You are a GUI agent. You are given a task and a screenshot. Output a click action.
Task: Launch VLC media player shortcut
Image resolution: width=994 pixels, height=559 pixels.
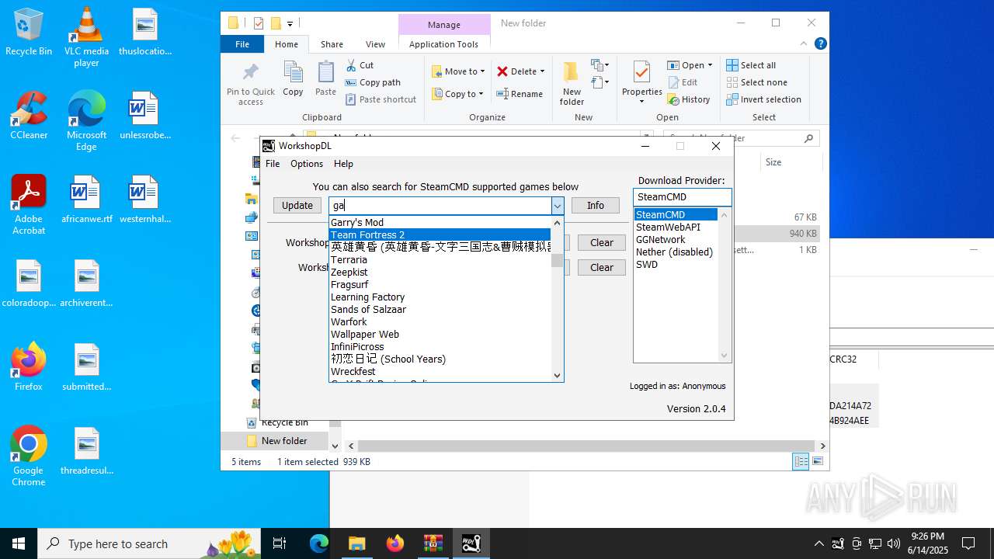(x=86, y=37)
